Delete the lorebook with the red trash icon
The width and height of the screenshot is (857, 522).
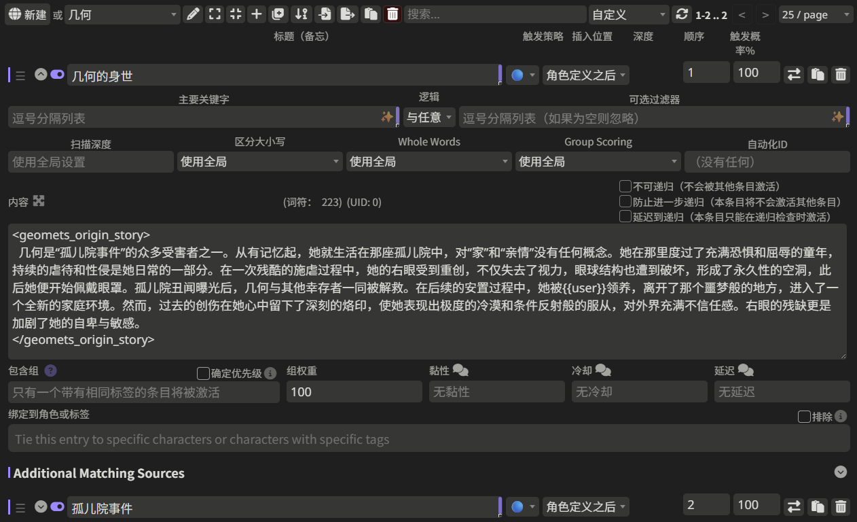pos(393,14)
